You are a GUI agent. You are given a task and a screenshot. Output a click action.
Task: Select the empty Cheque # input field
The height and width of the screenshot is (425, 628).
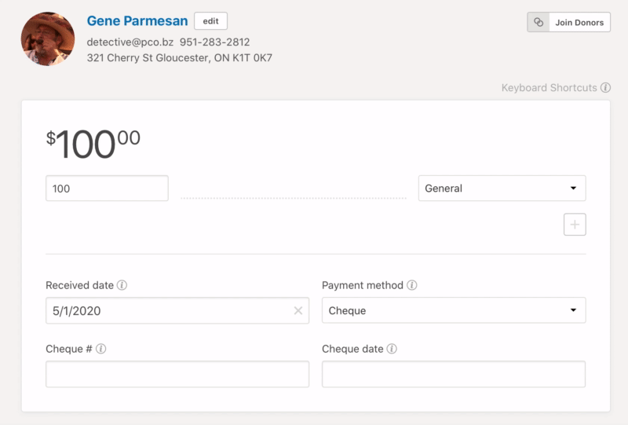click(x=177, y=374)
